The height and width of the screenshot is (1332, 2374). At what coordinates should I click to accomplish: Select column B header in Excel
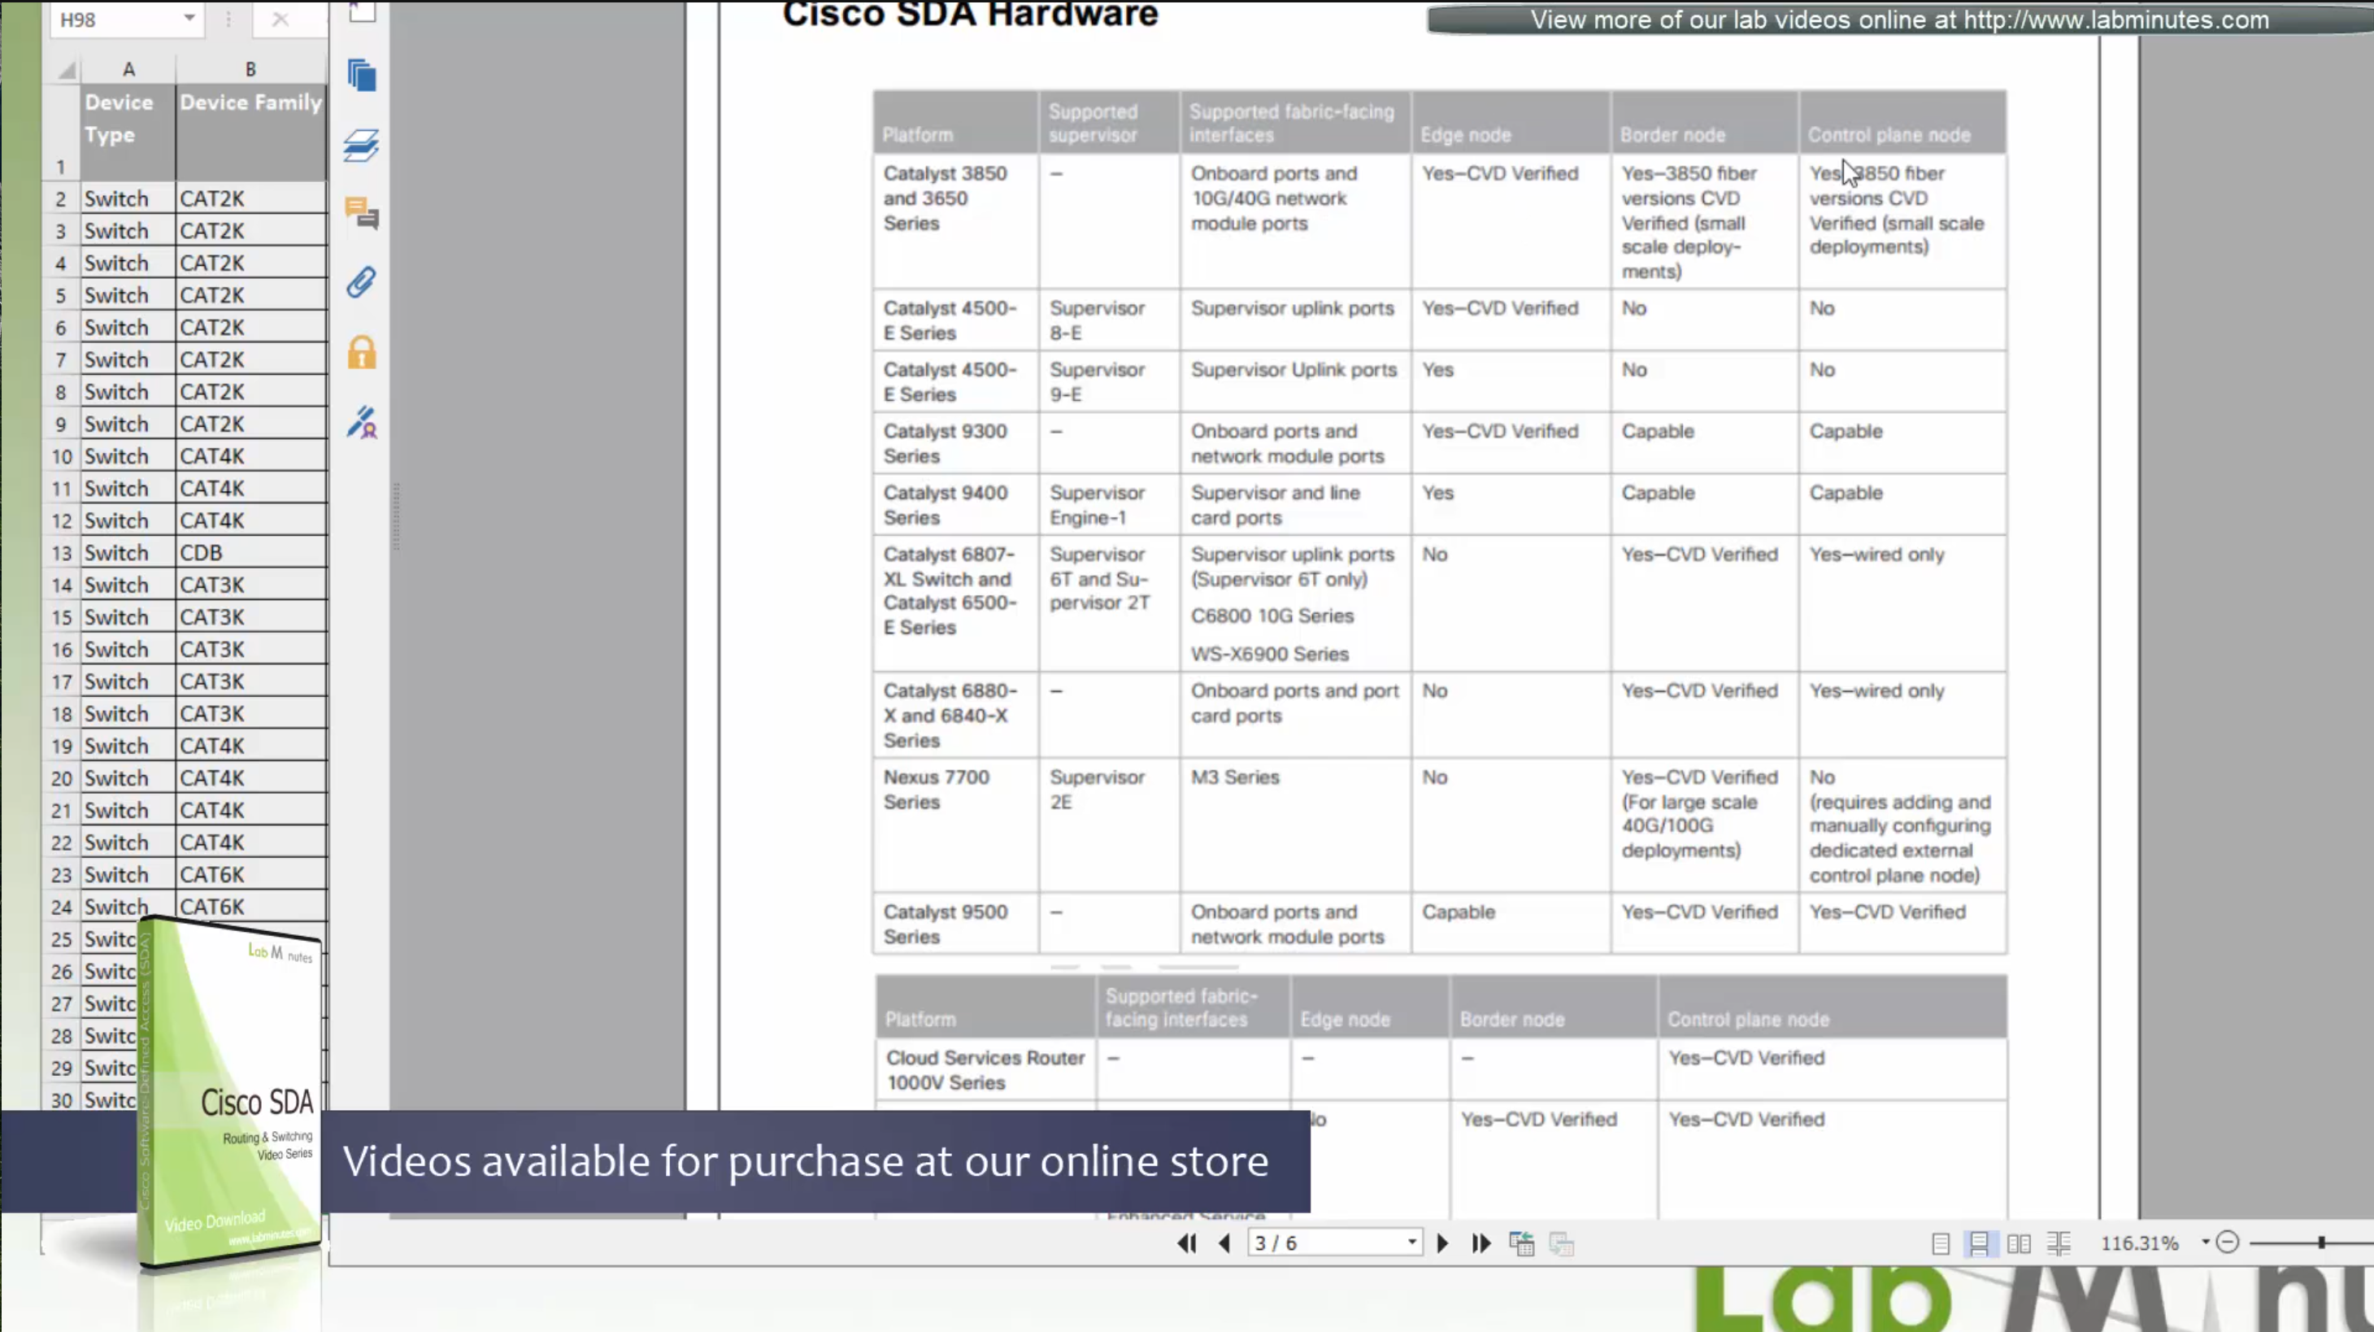point(250,69)
